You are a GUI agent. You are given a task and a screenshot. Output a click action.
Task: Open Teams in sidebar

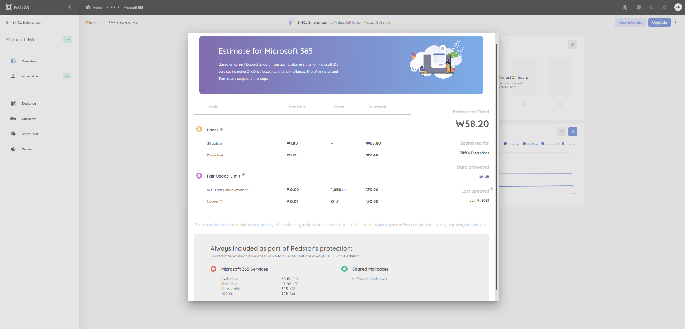27,149
